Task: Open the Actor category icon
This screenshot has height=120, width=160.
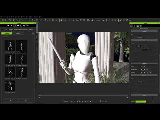Action: 12,26
